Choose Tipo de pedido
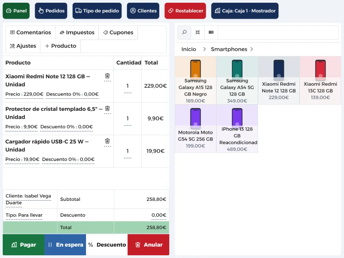 tap(97, 11)
